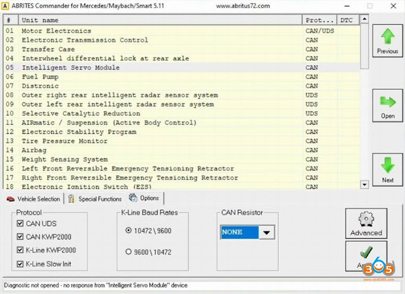Click the green Previous arrow button
The height and width of the screenshot is (294, 405).
point(387,41)
